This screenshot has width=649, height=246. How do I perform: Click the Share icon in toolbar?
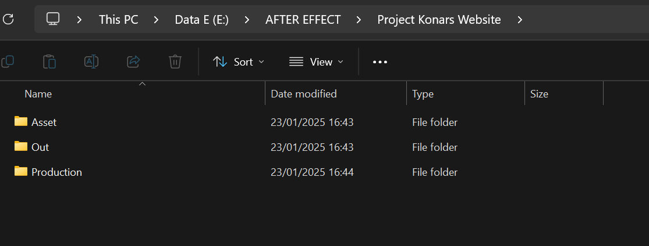click(133, 62)
